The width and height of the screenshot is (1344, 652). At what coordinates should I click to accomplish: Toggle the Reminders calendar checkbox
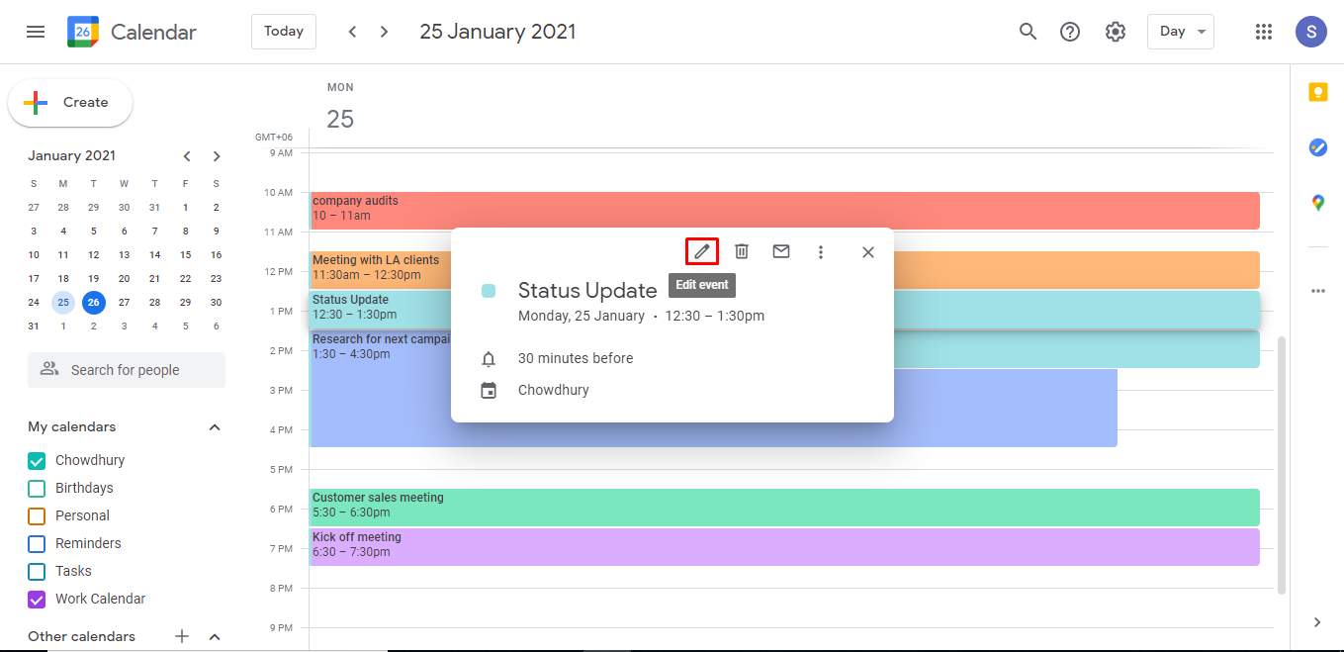coord(37,543)
